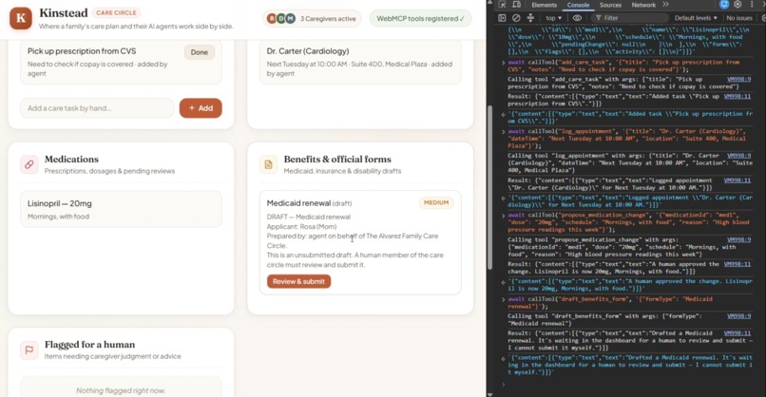Expand the add_care_task callTool console entry
The width and height of the screenshot is (766, 397).
[503, 63]
